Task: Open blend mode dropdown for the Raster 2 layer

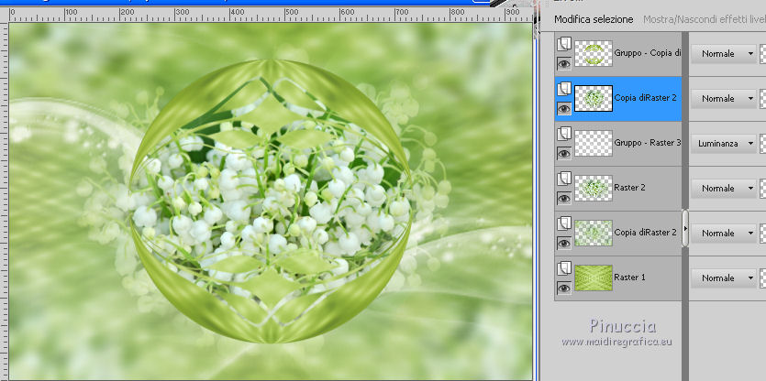Action: [x=724, y=189]
